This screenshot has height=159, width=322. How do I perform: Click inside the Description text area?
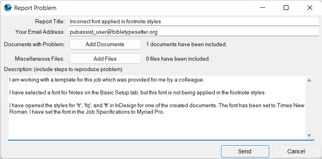(157, 108)
